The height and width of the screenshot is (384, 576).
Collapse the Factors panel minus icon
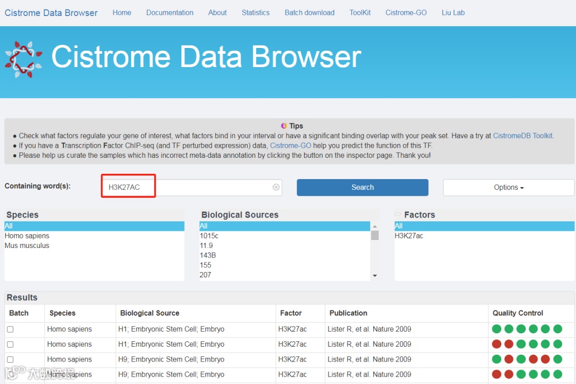tap(397, 214)
